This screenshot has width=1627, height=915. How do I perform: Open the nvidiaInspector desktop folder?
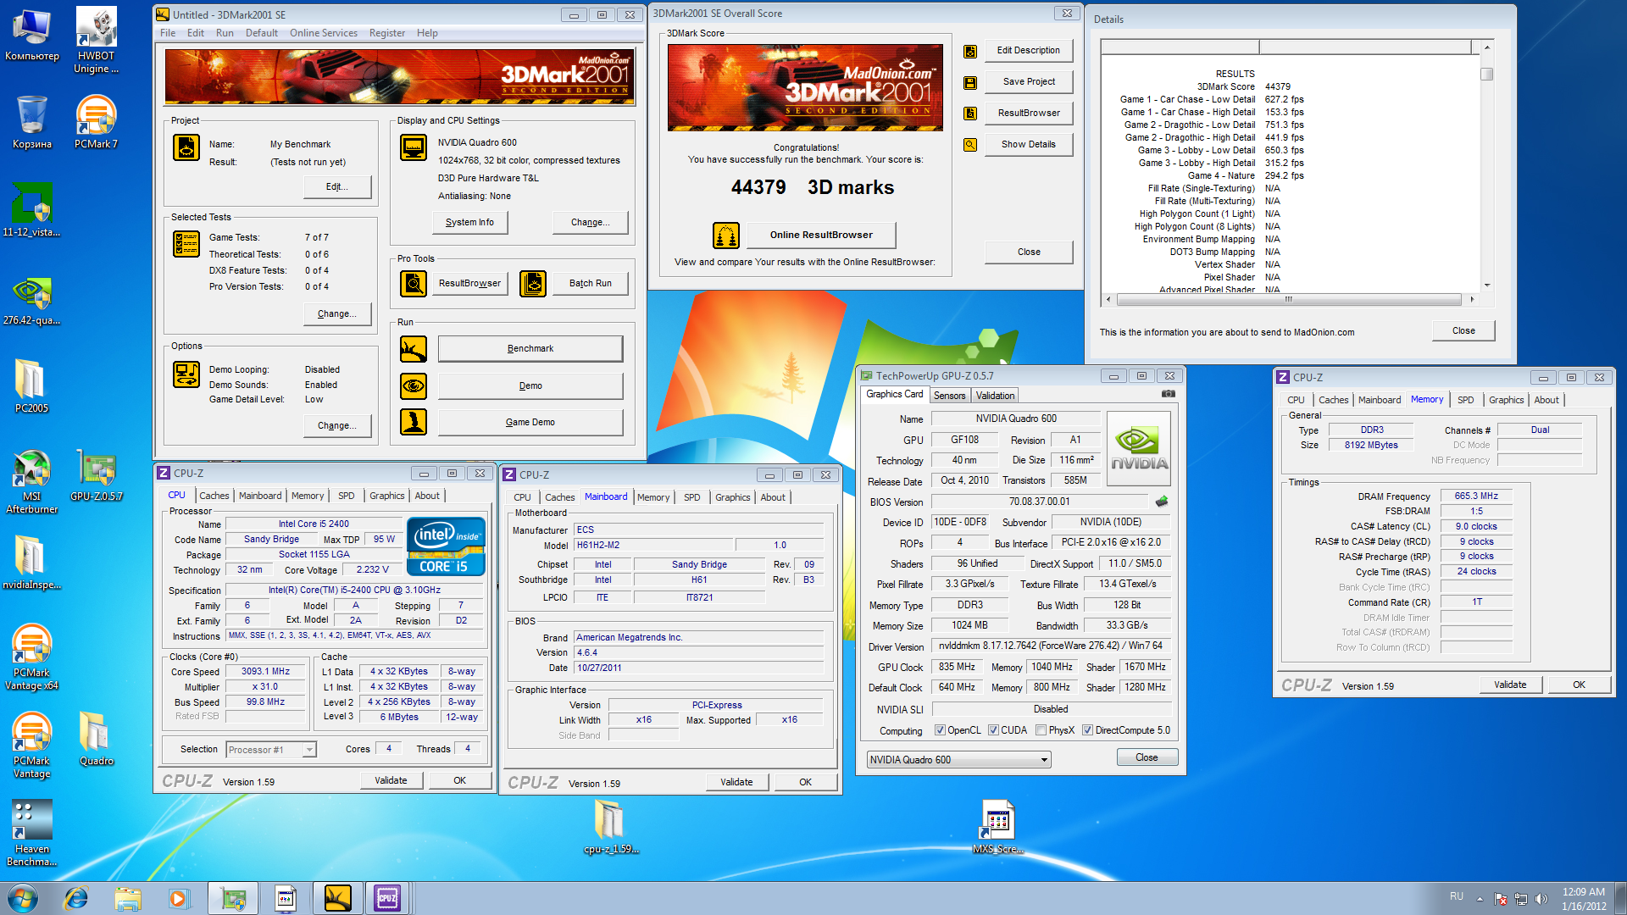[x=31, y=563]
